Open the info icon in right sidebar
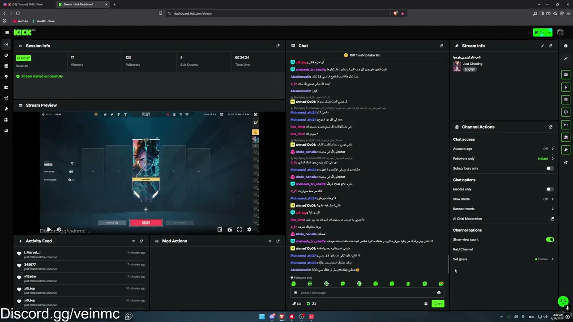This screenshot has width=573, height=322. (566, 46)
